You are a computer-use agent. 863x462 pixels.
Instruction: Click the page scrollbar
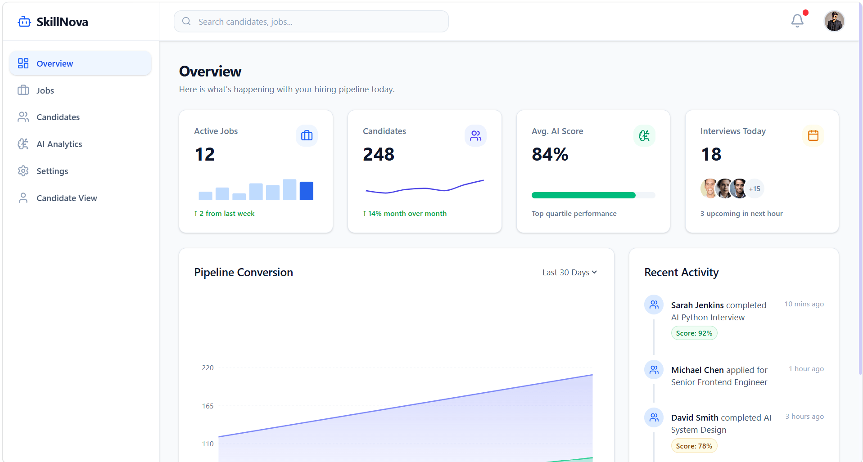point(860,189)
